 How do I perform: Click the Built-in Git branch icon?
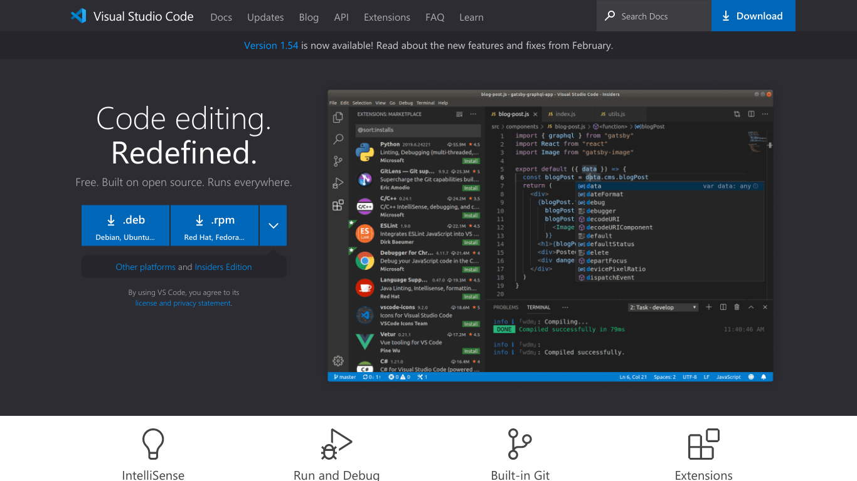[519, 444]
